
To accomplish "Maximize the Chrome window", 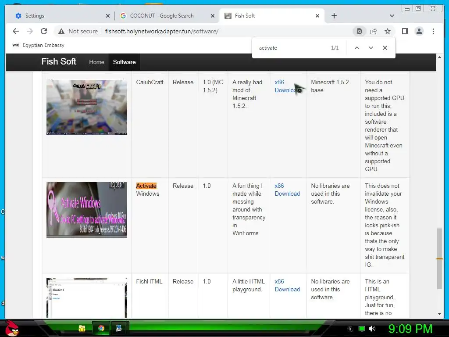I will (x=418, y=8).
